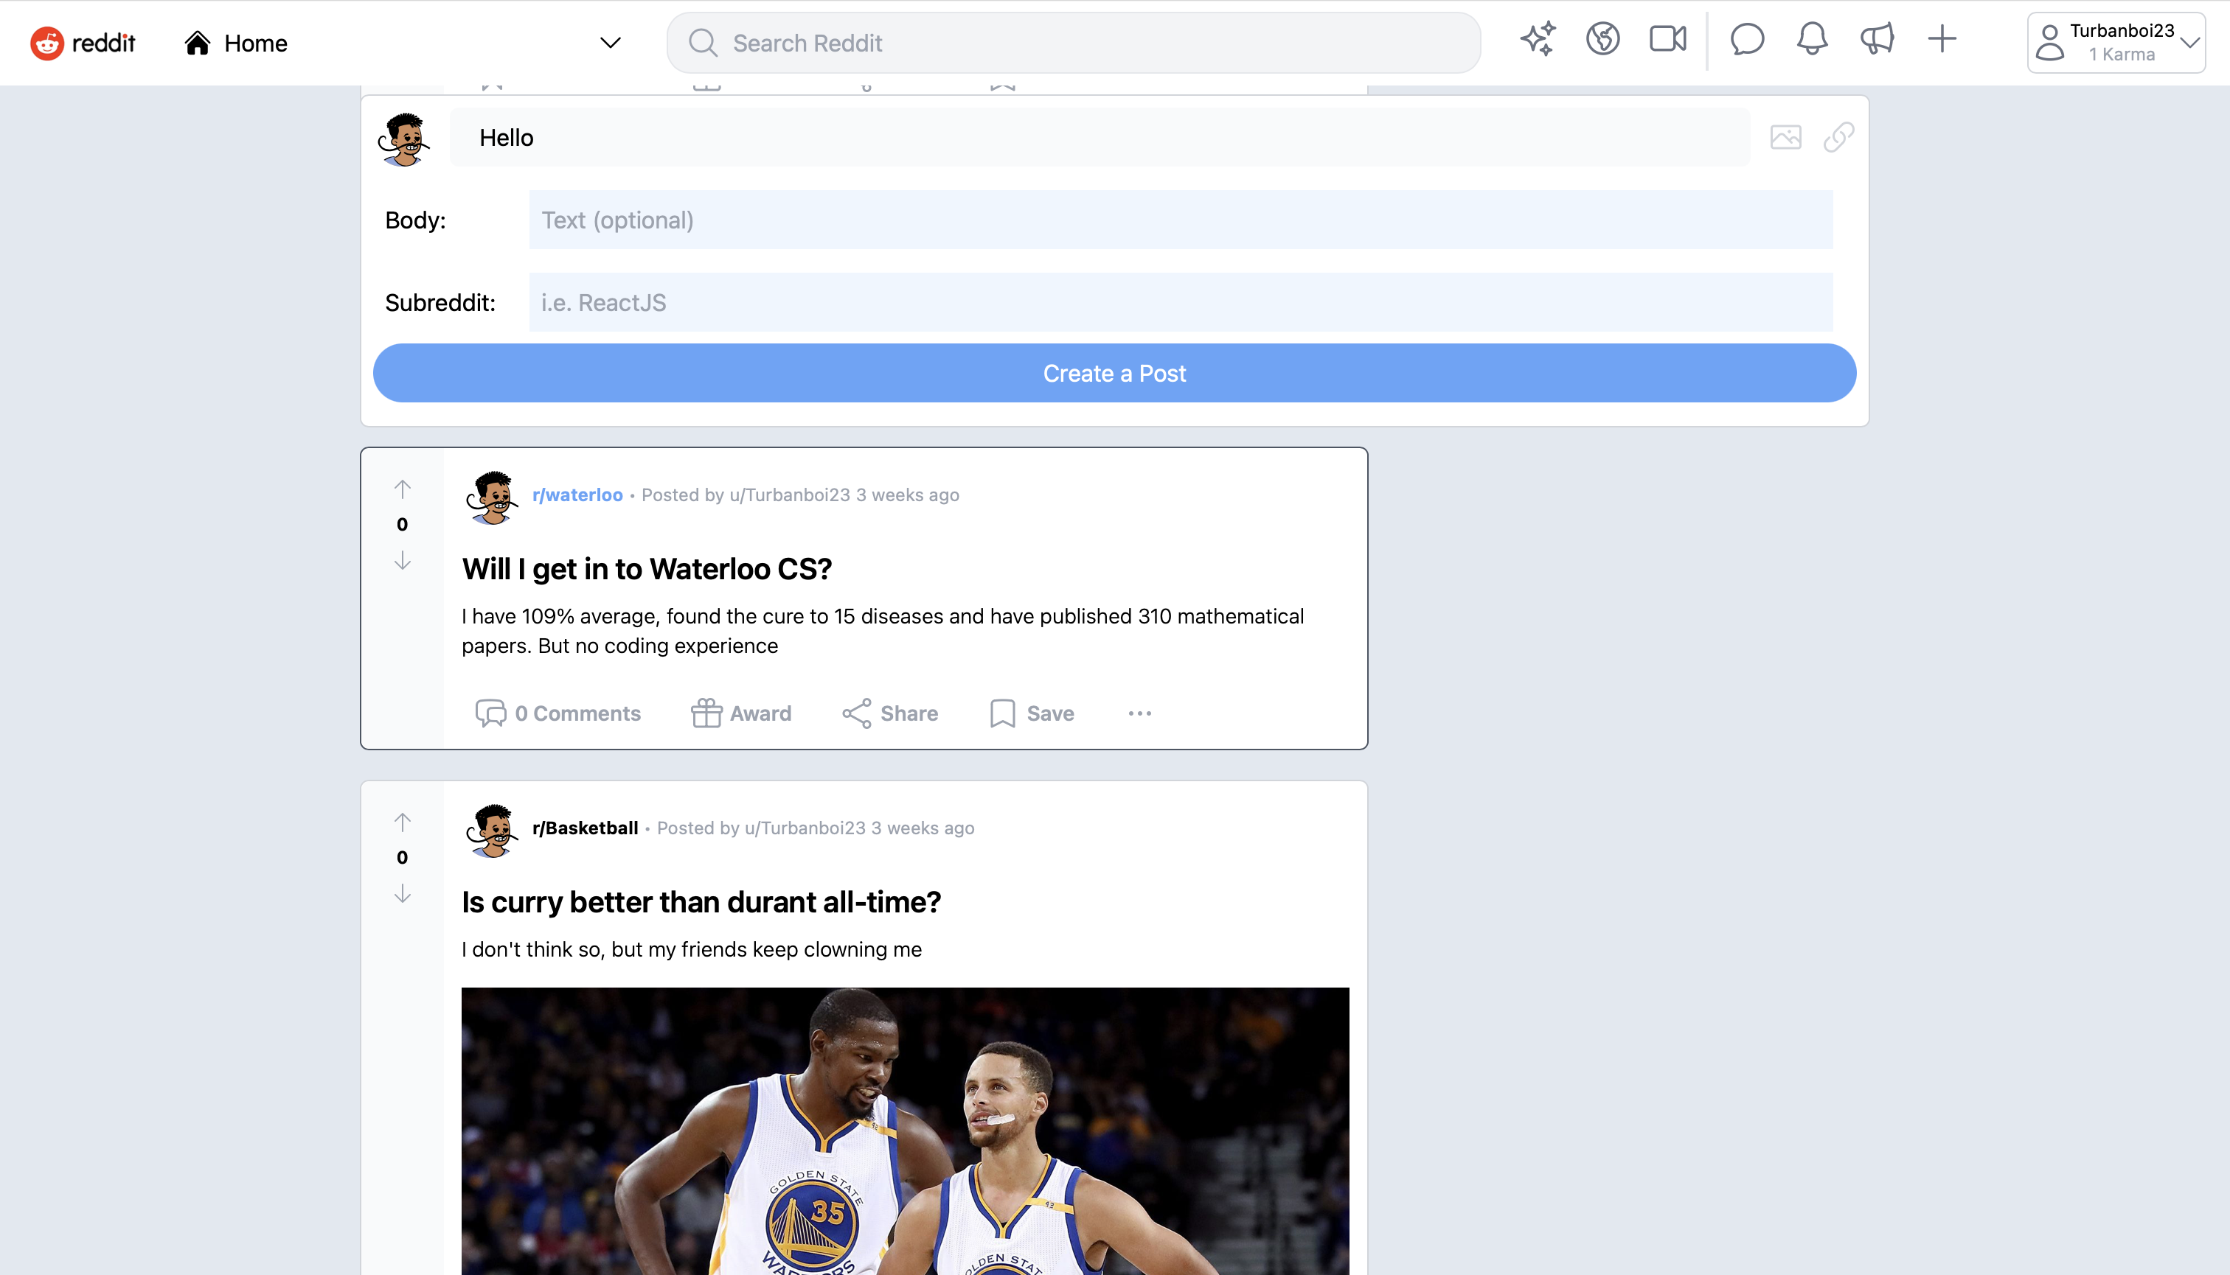
Task: Click the plus icon to create content
Action: 1942,38
